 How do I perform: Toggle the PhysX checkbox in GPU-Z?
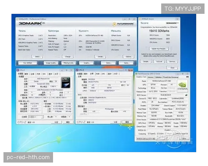pyautogui.click(x=166, y=133)
